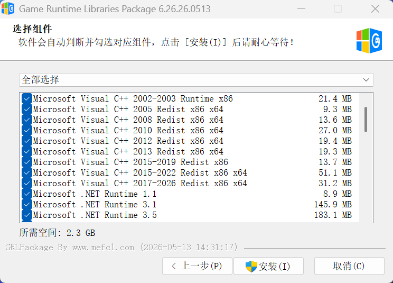This screenshot has width=393, height=283.
Task: Uncheck Visual C++ 2015-2022 Redist checkbox
Action: pyautogui.click(x=27, y=172)
